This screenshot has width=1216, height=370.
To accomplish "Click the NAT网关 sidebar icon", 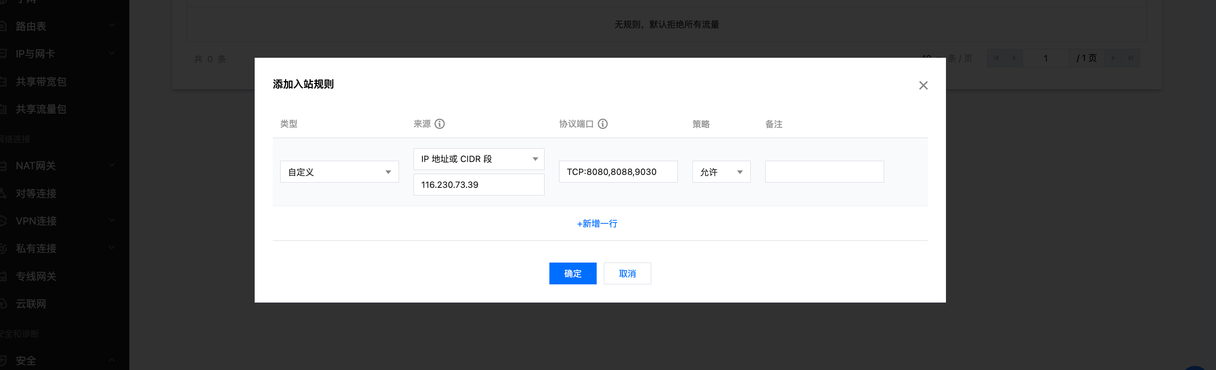I will [x=3, y=166].
